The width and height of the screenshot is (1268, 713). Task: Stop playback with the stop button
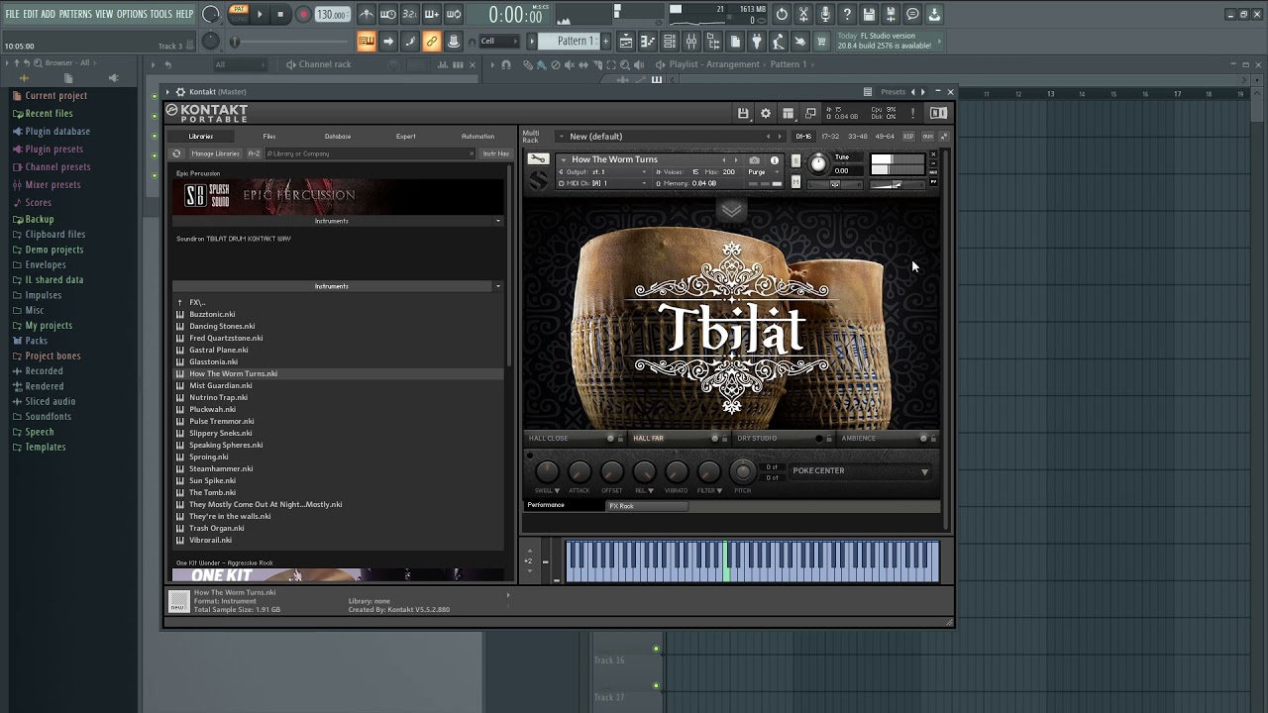pos(280,14)
